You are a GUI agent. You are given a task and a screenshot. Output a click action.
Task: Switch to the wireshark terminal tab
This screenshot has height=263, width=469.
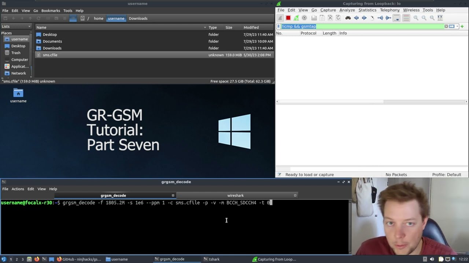pyautogui.click(x=235, y=195)
